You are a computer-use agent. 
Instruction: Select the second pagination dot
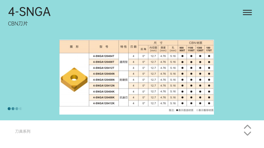[13, 109]
